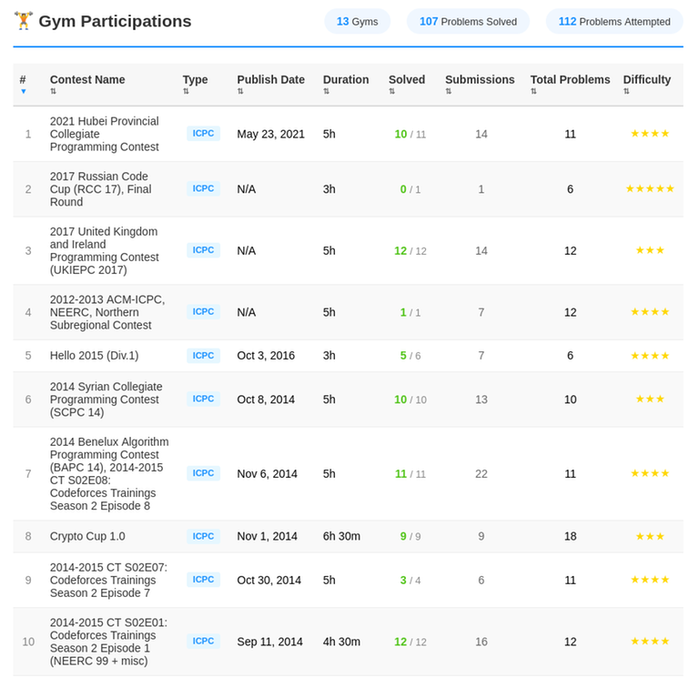
Task: Click the Difficulty column sort icon
Action: point(626,92)
